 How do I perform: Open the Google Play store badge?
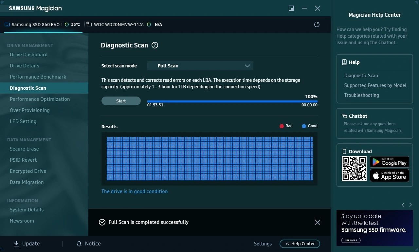(390, 162)
